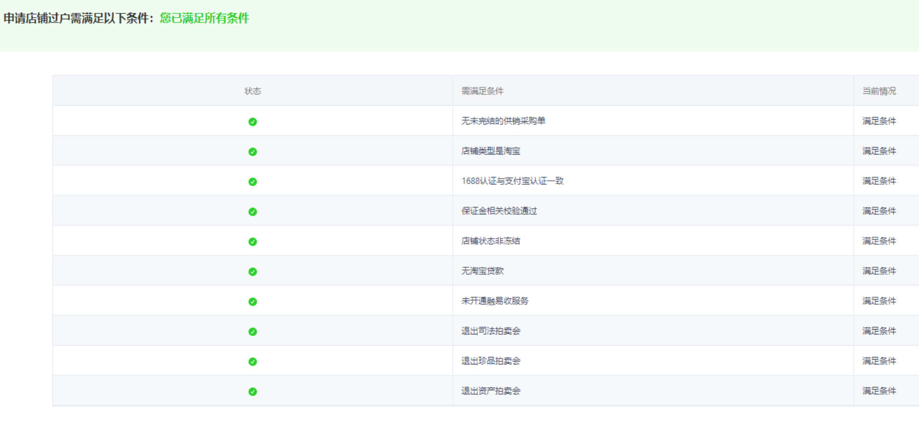
Task: Click green check icon for 保证金相关校验通过
Action: (x=253, y=212)
